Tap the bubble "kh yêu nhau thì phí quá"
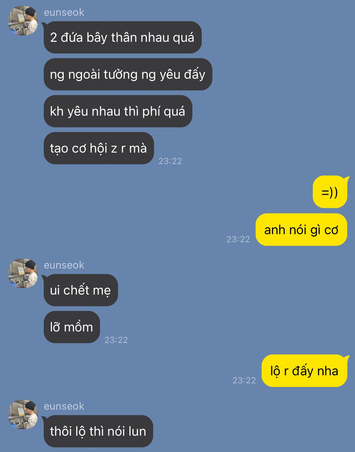The width and height of the screenshot is (355, 452). click(118, 111)
